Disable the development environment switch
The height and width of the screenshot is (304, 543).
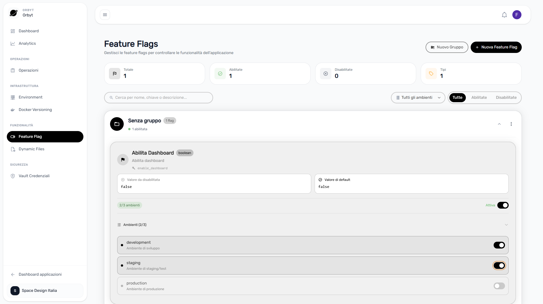[499, 245]
